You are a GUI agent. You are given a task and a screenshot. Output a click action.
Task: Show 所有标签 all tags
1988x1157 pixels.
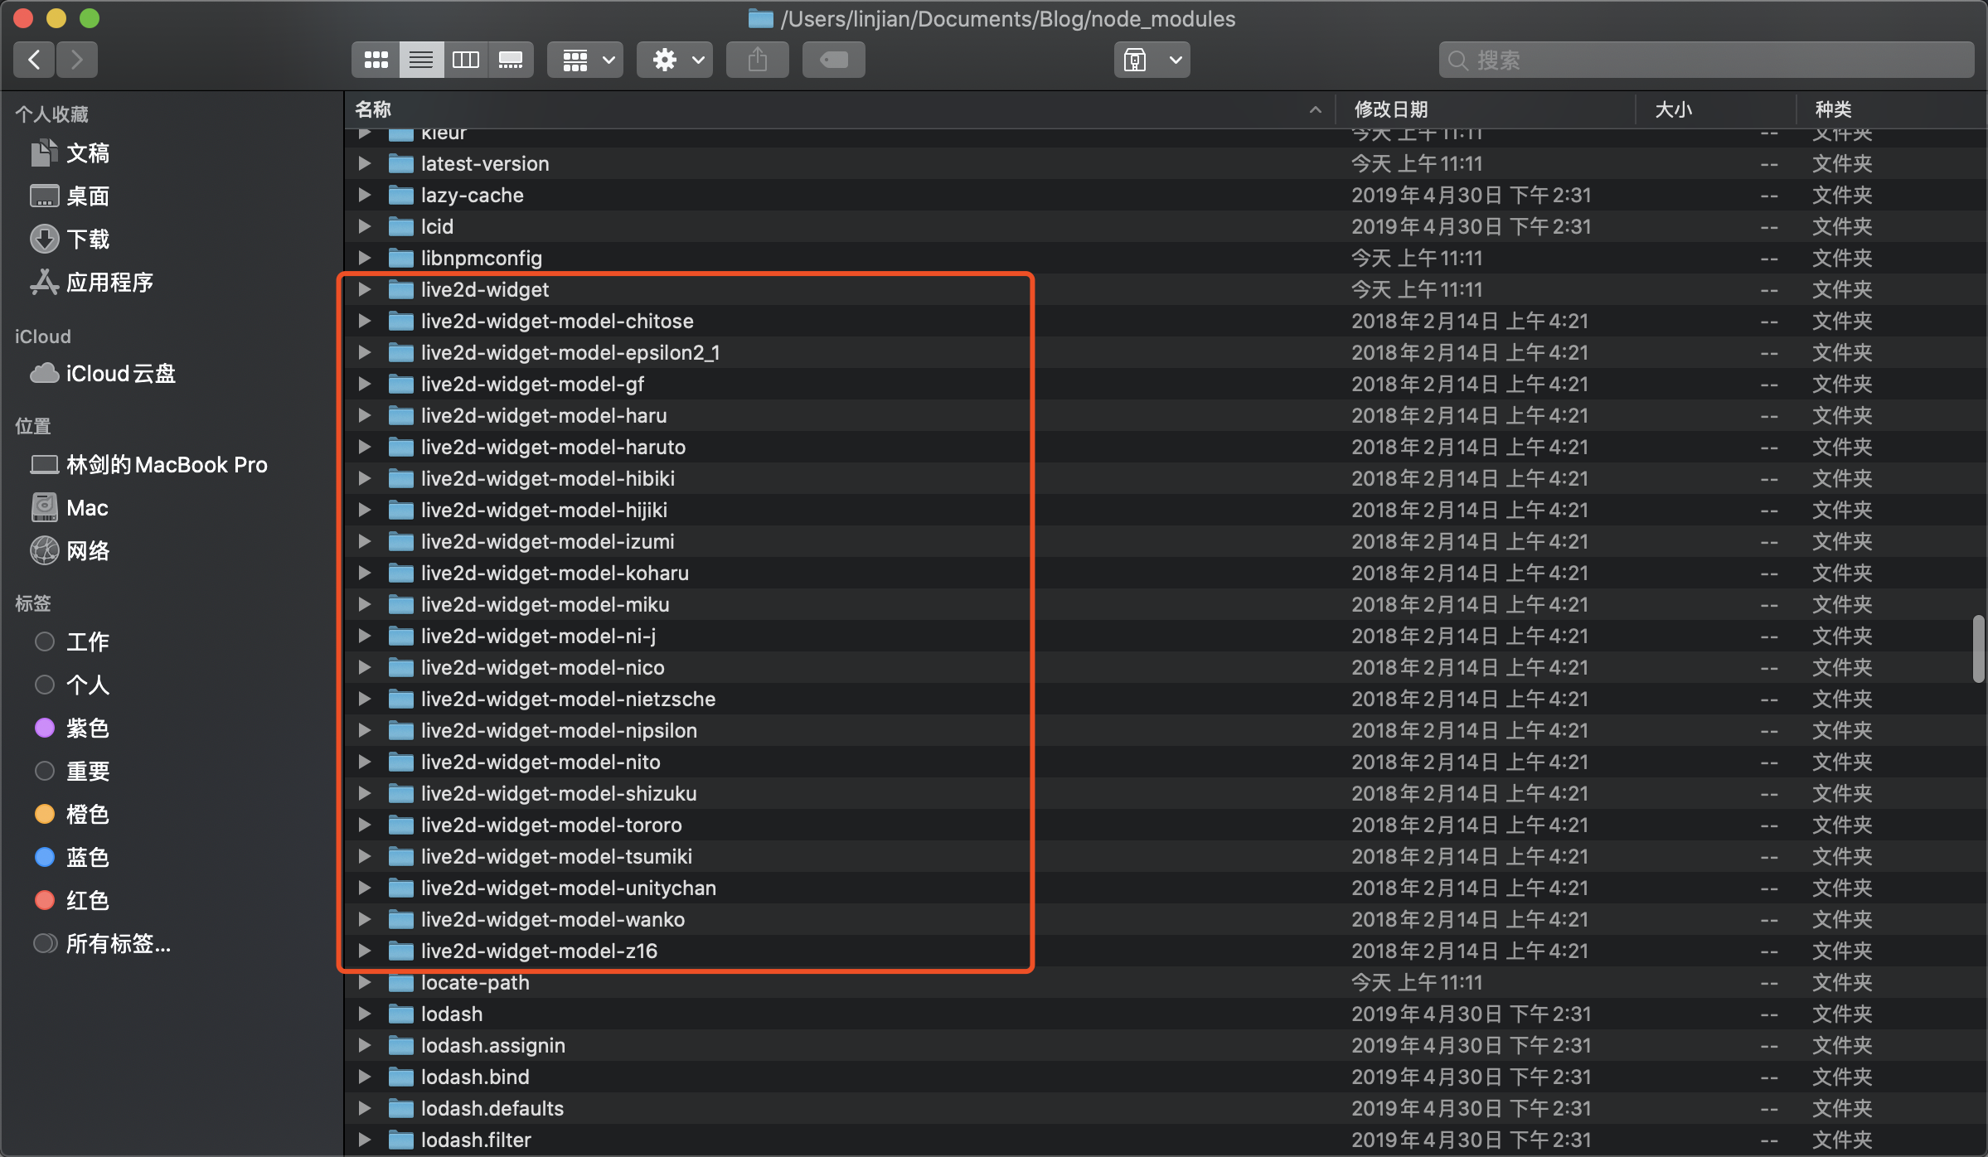(103, 944)
